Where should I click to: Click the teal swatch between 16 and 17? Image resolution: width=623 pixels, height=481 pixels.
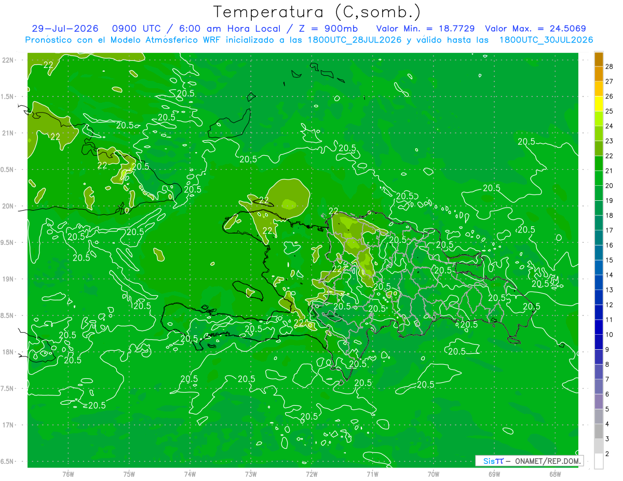599,238
